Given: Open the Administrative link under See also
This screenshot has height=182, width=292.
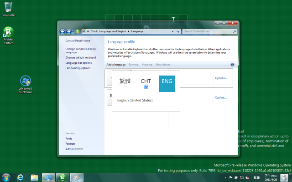Looking at the screenshot, I should (74, 149).
